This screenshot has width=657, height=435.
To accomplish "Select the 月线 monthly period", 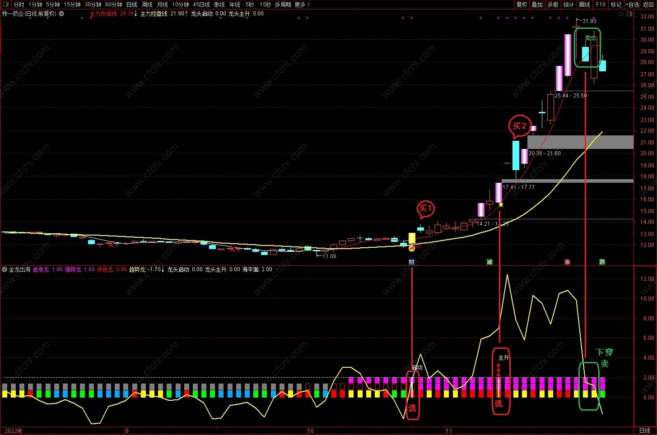I will pyautogui.click(x=163, y=5).
